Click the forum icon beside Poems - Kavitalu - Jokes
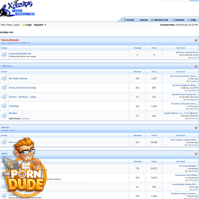The image size is (199, 199). tap(4, 97)
